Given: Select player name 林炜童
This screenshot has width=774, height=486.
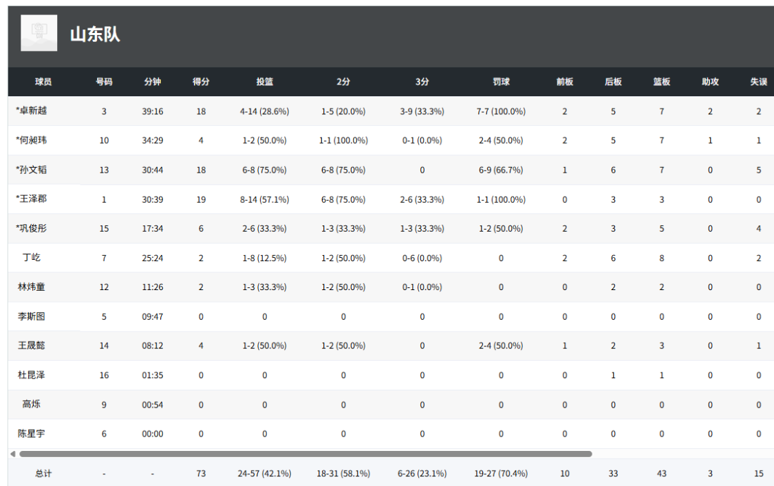Looking at the screenshot, I should tap(32, 287).
